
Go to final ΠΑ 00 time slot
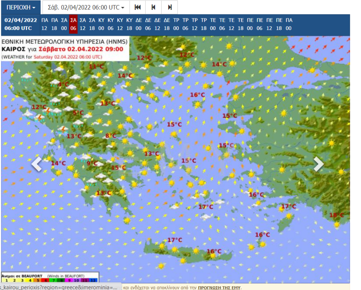(x=288, y=24)
